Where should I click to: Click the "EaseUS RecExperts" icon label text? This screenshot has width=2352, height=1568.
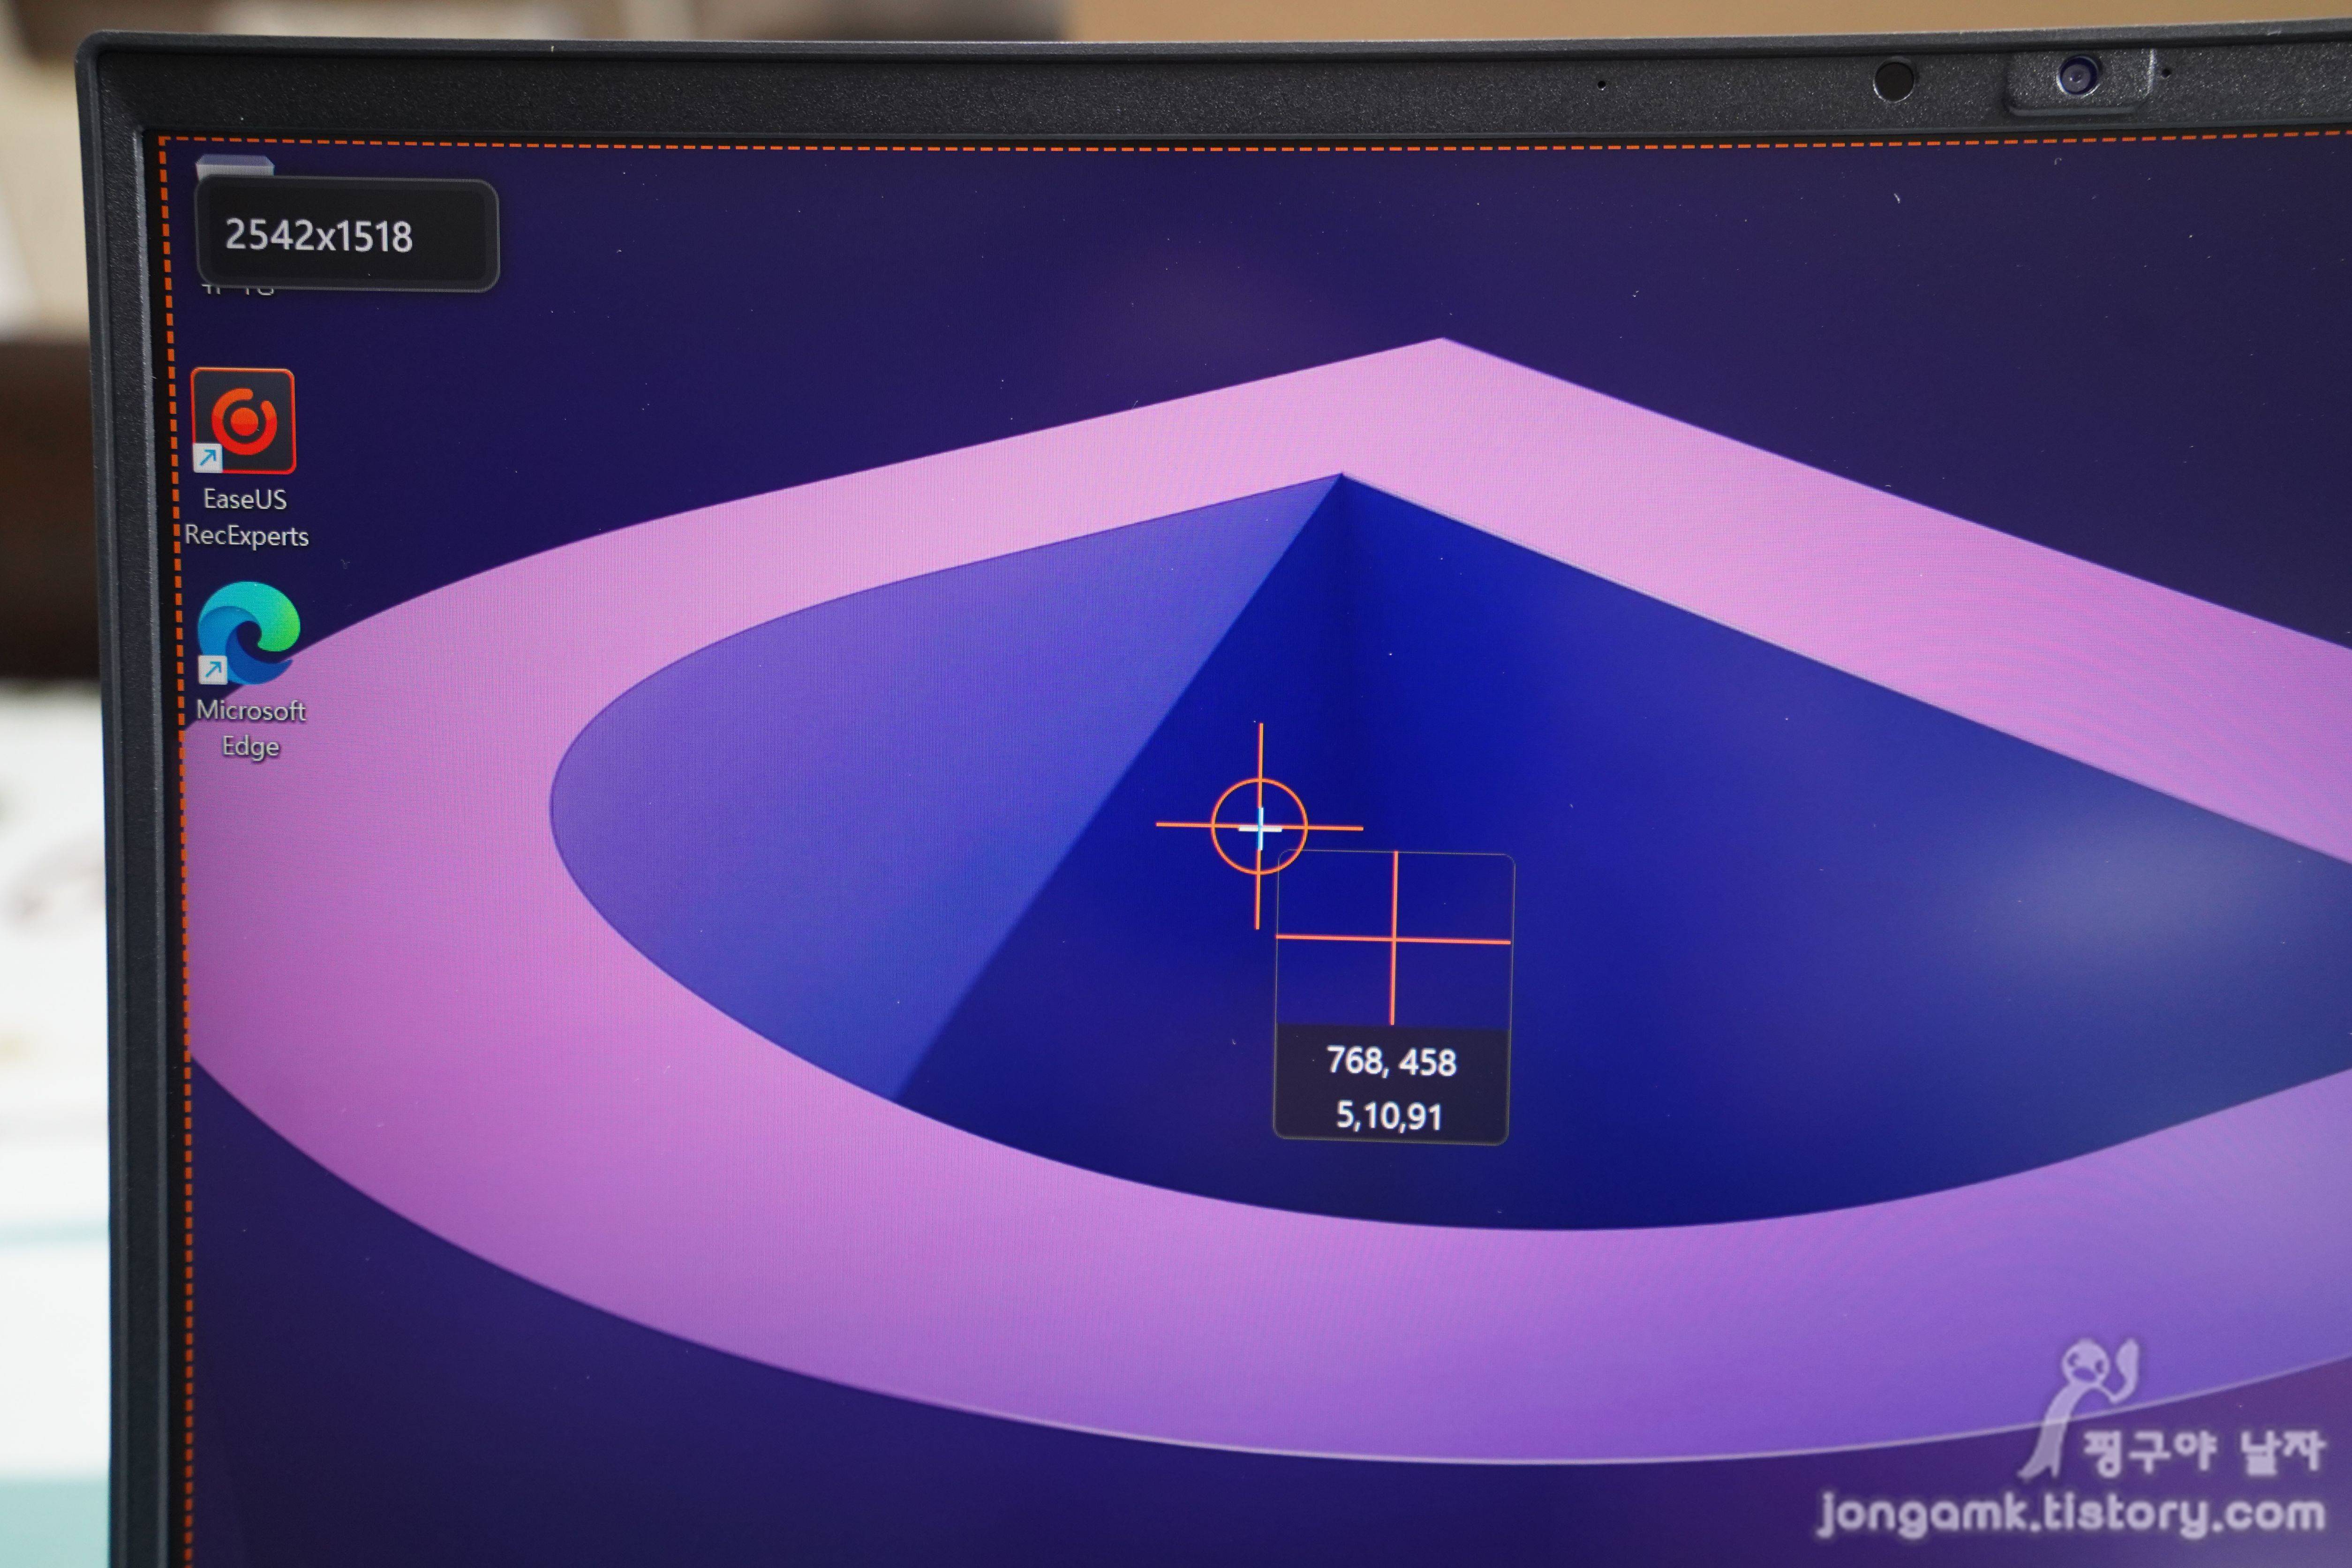(x=246, y=517)
